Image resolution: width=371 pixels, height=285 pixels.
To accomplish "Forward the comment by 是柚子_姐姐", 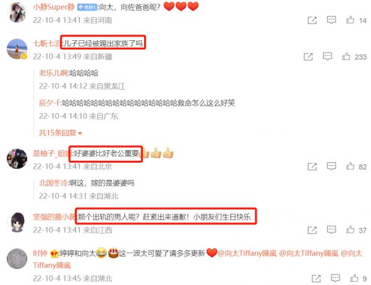I will click(x=312, y=167).
